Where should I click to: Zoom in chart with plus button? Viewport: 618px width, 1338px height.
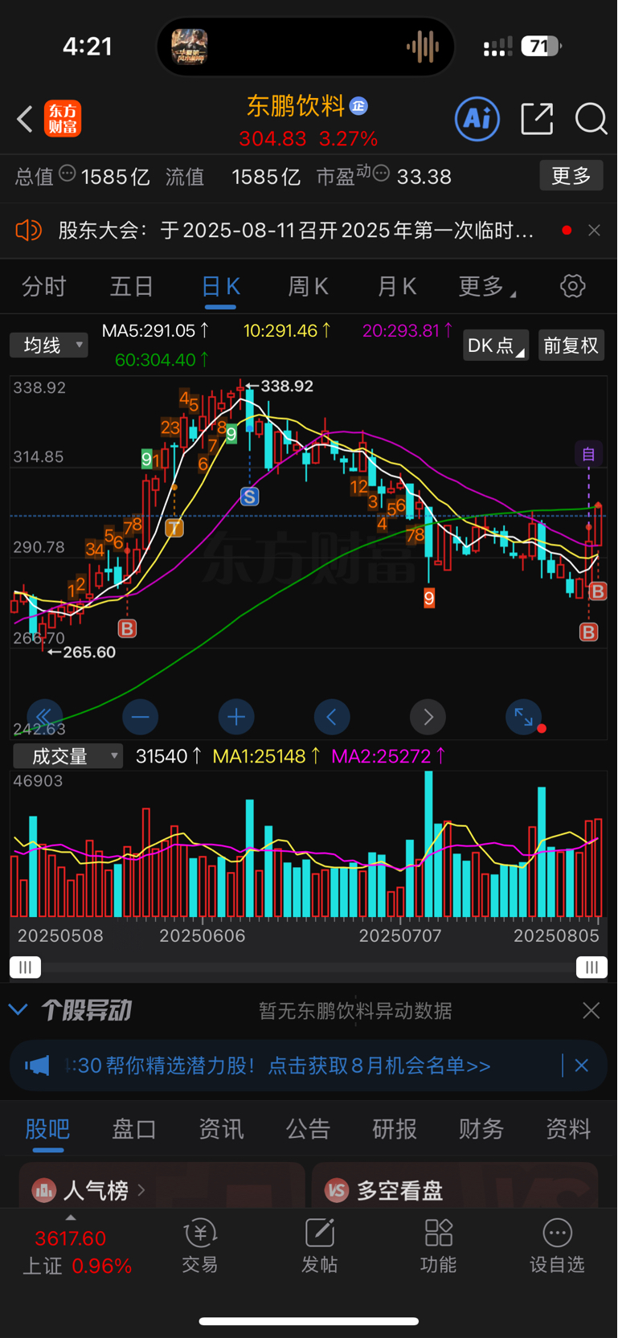236,716
